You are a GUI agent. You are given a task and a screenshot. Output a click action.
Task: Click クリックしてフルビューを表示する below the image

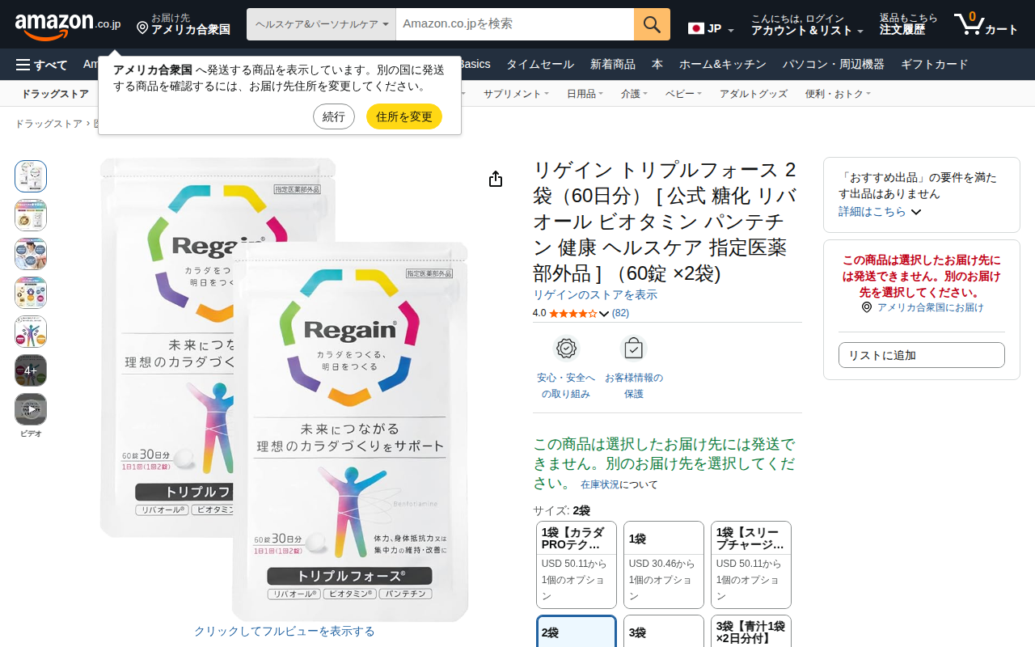click(285, 631)
